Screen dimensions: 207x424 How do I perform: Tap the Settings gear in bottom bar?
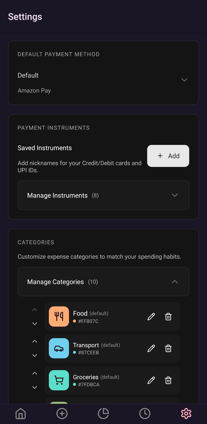[186, 413]
